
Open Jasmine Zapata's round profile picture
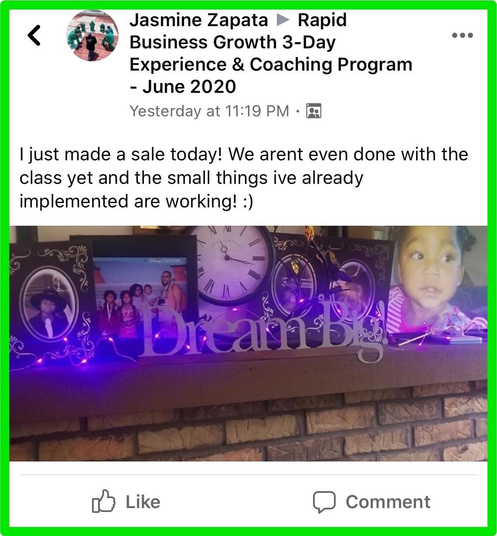pyautogui.click(x=92, y=35)
